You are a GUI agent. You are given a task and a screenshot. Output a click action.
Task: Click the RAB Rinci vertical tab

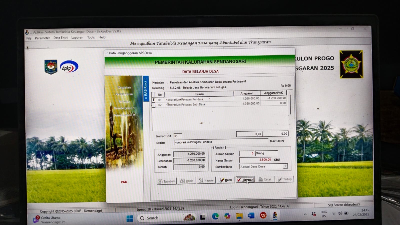pyautogui.click(x=145, y=88)
